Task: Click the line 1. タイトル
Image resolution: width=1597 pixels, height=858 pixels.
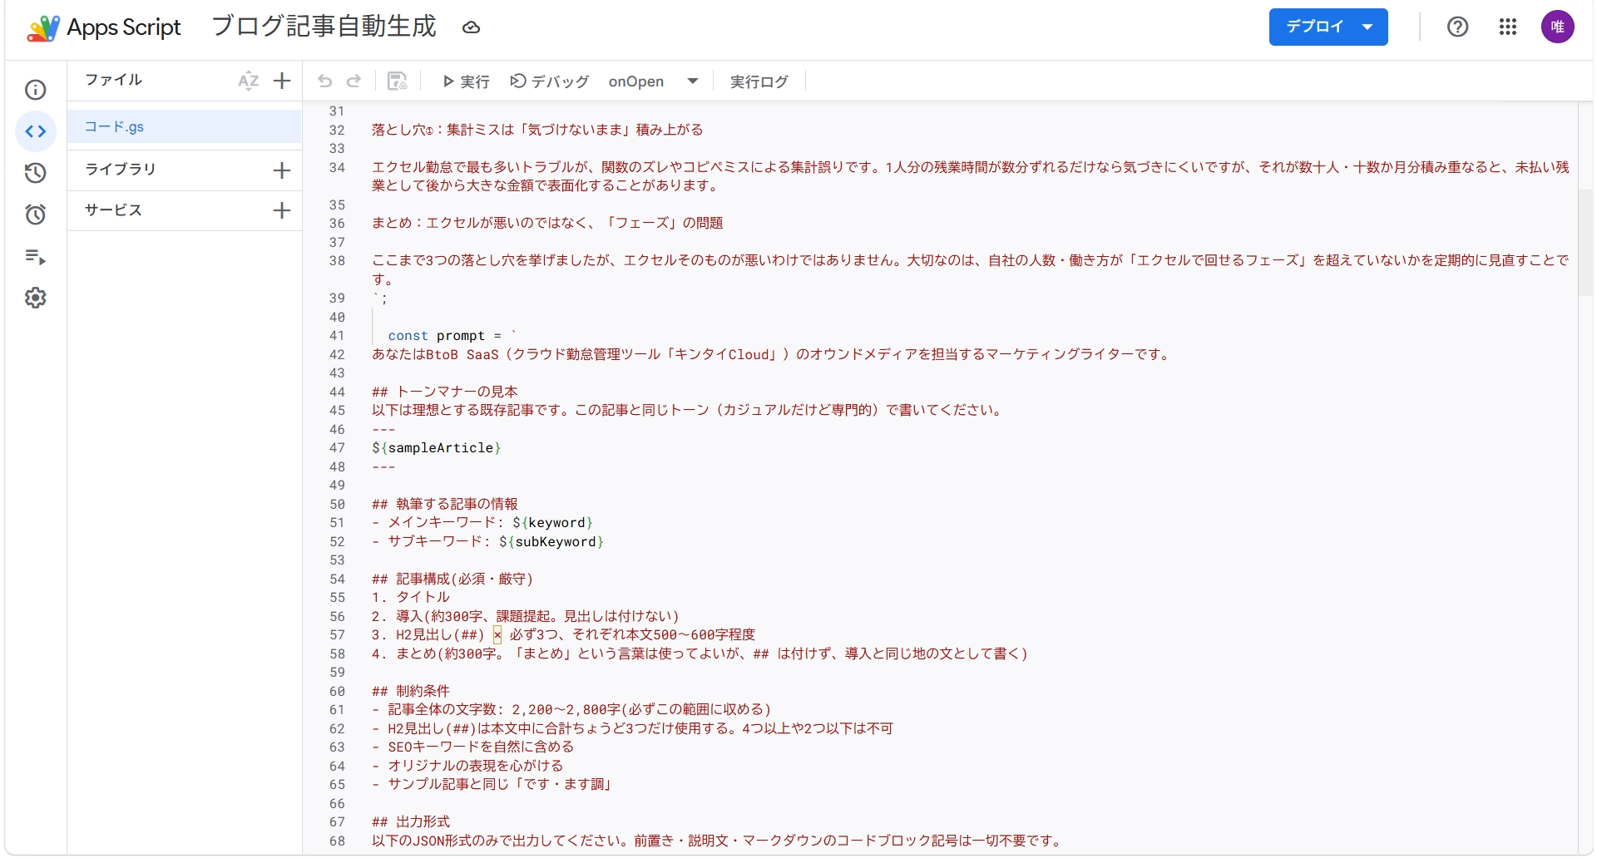Action: 411,598
